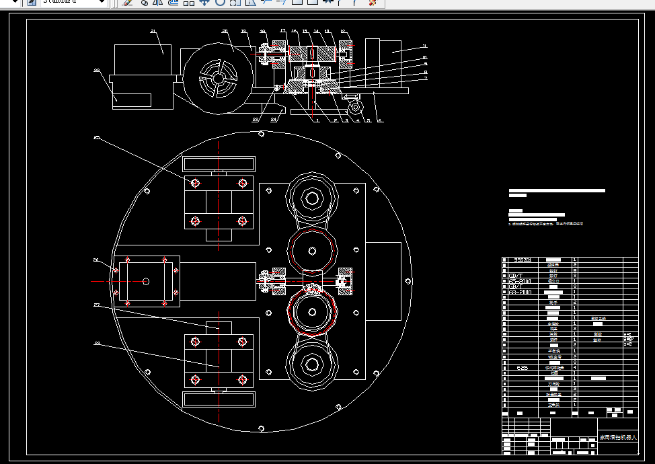Click part number label 6
Viewport: 655px width, 464px height.
[x=379, y=120]
